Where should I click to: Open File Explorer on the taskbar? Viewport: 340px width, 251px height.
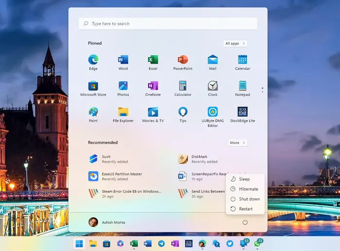93,244
